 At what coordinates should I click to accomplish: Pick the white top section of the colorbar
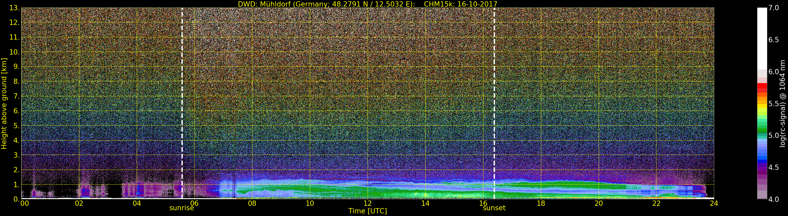pyautogui.click(x=762, y=38)
